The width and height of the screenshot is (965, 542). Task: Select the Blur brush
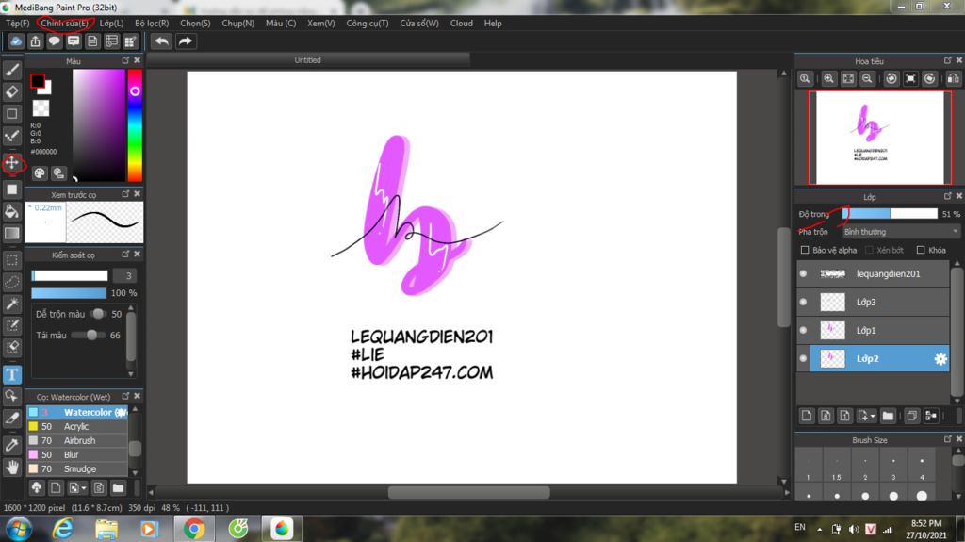[x=77, y=454]
